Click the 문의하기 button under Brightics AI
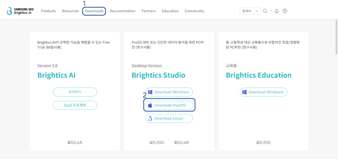 tap(75, 92)
